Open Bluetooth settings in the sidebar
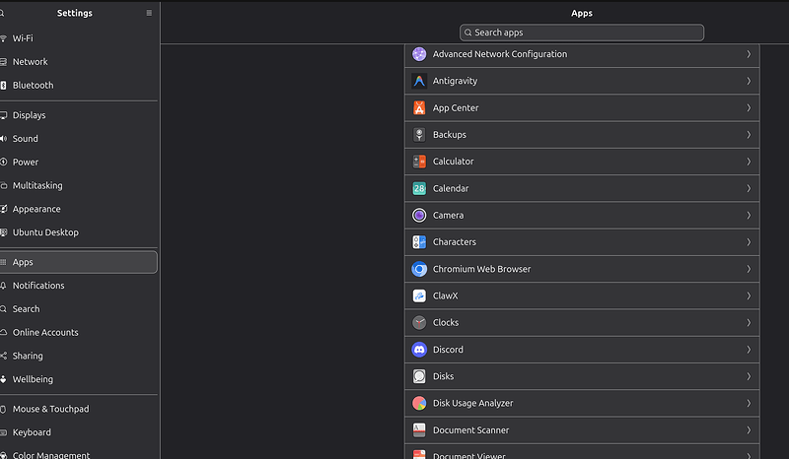The image size is (789, 459). [78, 85]
